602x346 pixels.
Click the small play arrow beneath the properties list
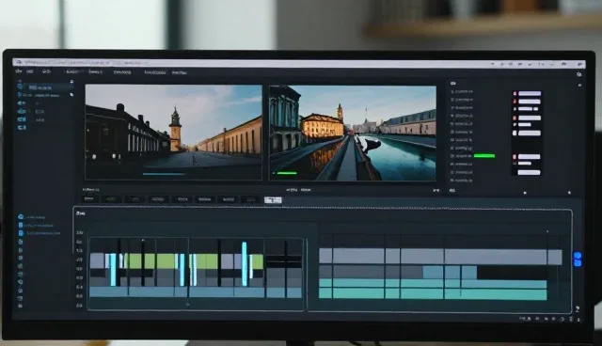click(x=525, y=193)
